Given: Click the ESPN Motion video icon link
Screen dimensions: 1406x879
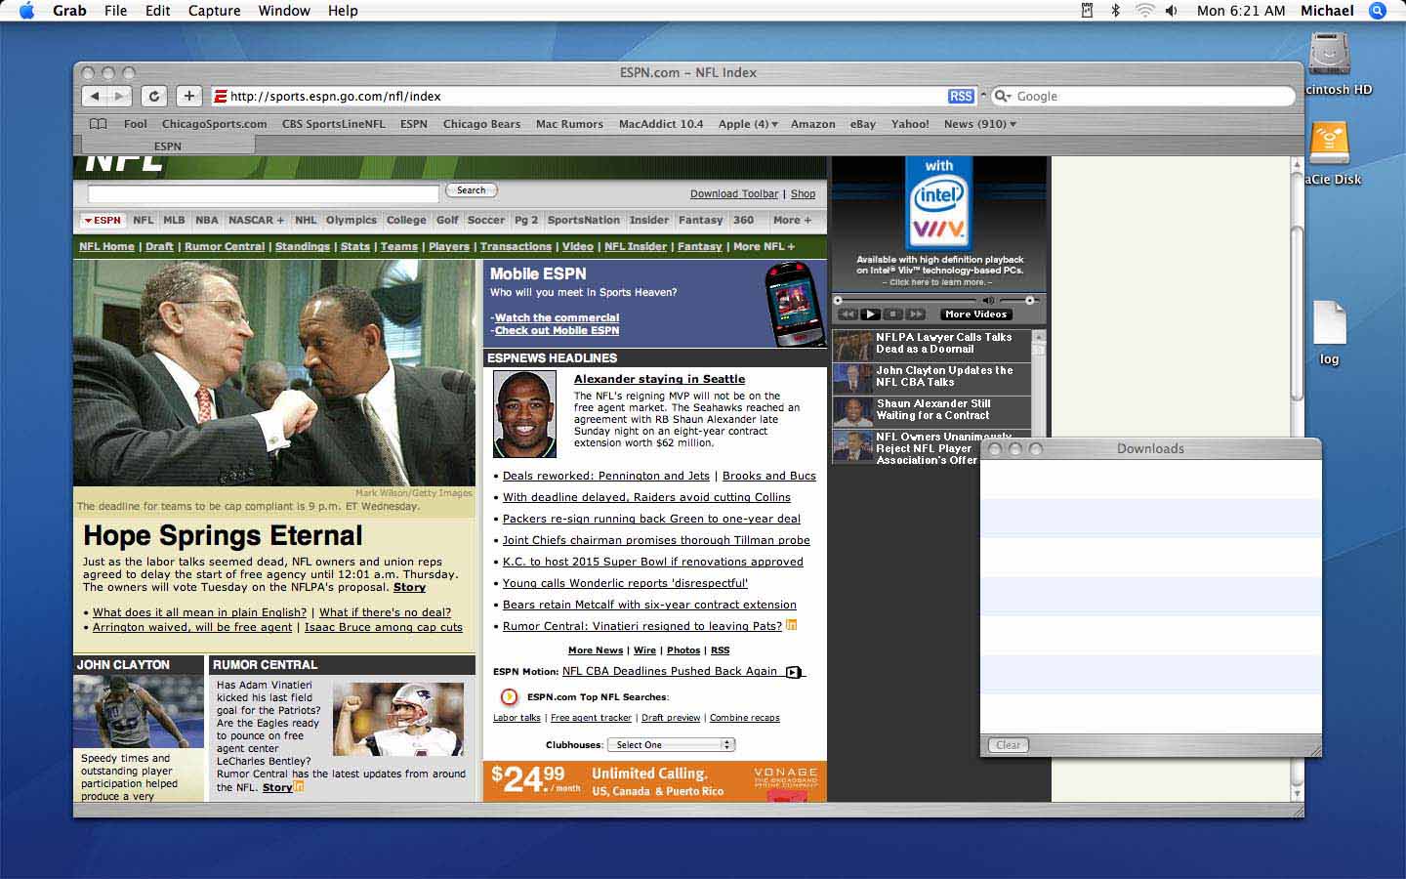Looking at the screenshot, I should coord(794,672).
